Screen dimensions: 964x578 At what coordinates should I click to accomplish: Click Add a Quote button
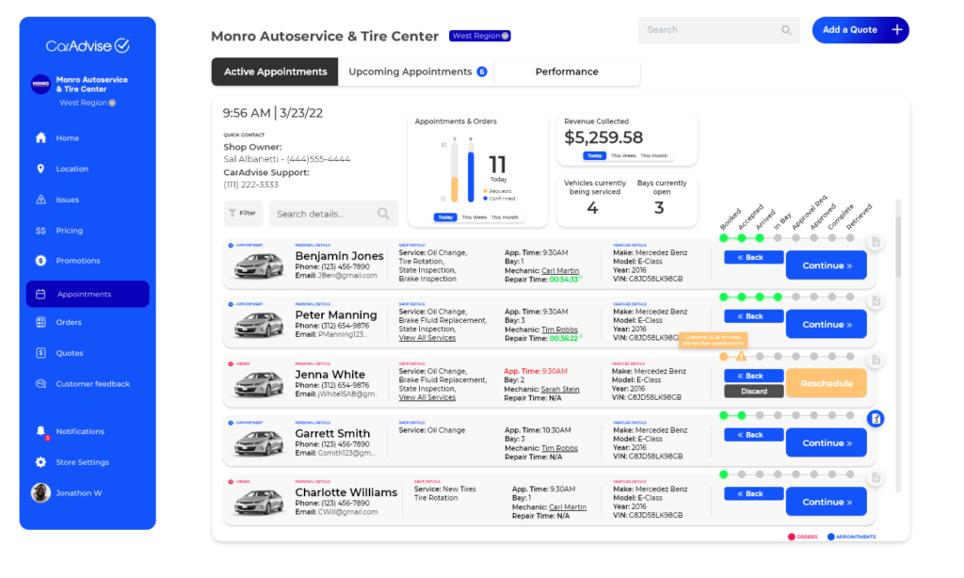tap(860, 29)
